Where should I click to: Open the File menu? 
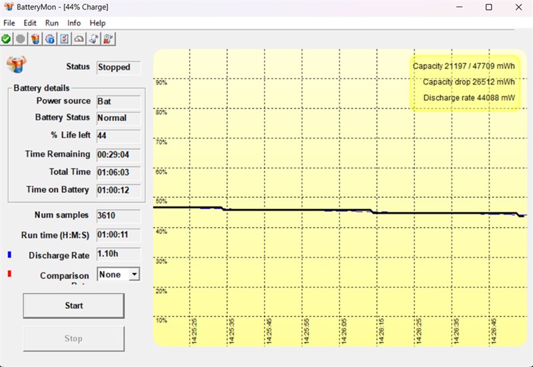[9, 23]
